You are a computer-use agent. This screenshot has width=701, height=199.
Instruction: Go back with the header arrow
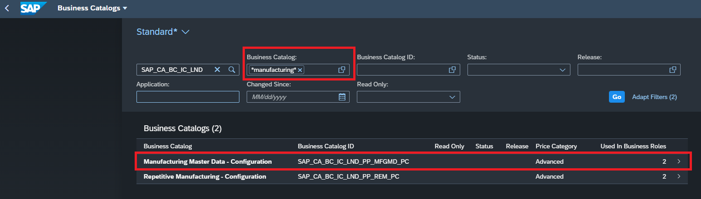click(7, 8)
